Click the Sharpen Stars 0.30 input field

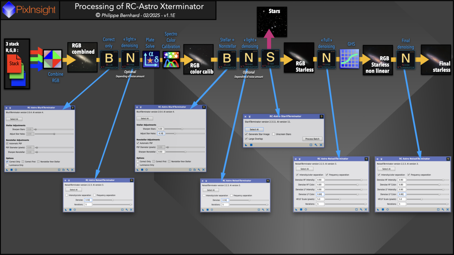pos(161,129)
